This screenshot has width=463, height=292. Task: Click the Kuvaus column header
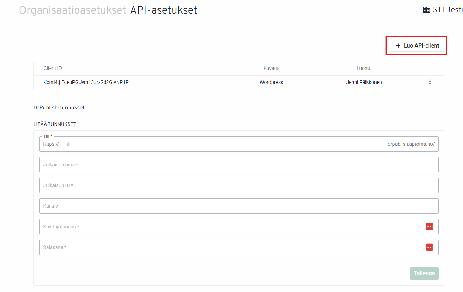pos(271,68)
